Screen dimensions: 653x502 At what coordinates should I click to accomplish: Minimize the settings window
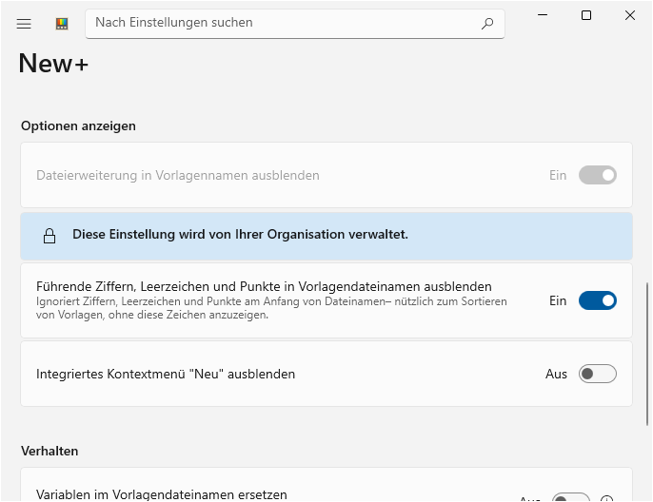(543, 15)
